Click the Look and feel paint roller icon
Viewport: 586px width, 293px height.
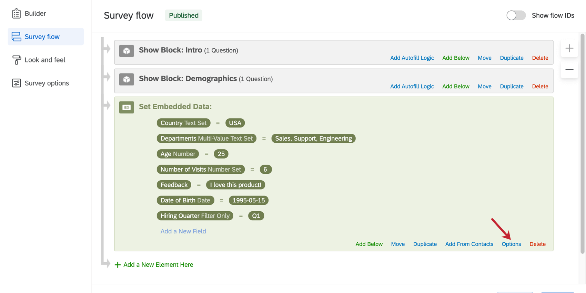tap(16, 60)
